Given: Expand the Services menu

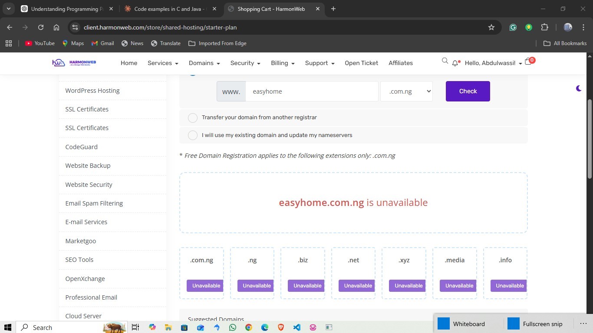Looking at the screenshot, I should [163, 63].
